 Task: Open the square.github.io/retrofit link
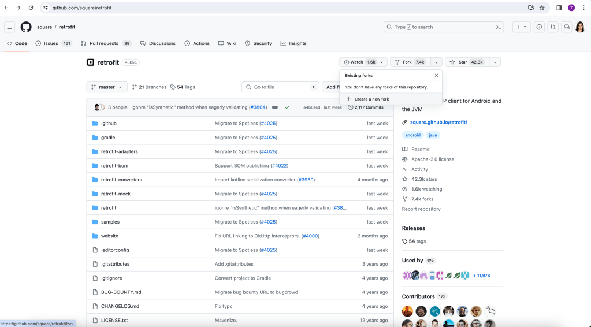coord(438,122)
